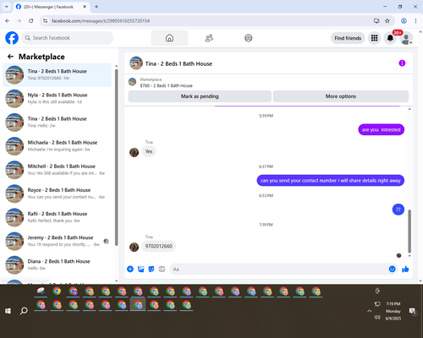Click the chat messages scrollbar
The width and height of the screenshot is (423, 338).
(409, 231)
